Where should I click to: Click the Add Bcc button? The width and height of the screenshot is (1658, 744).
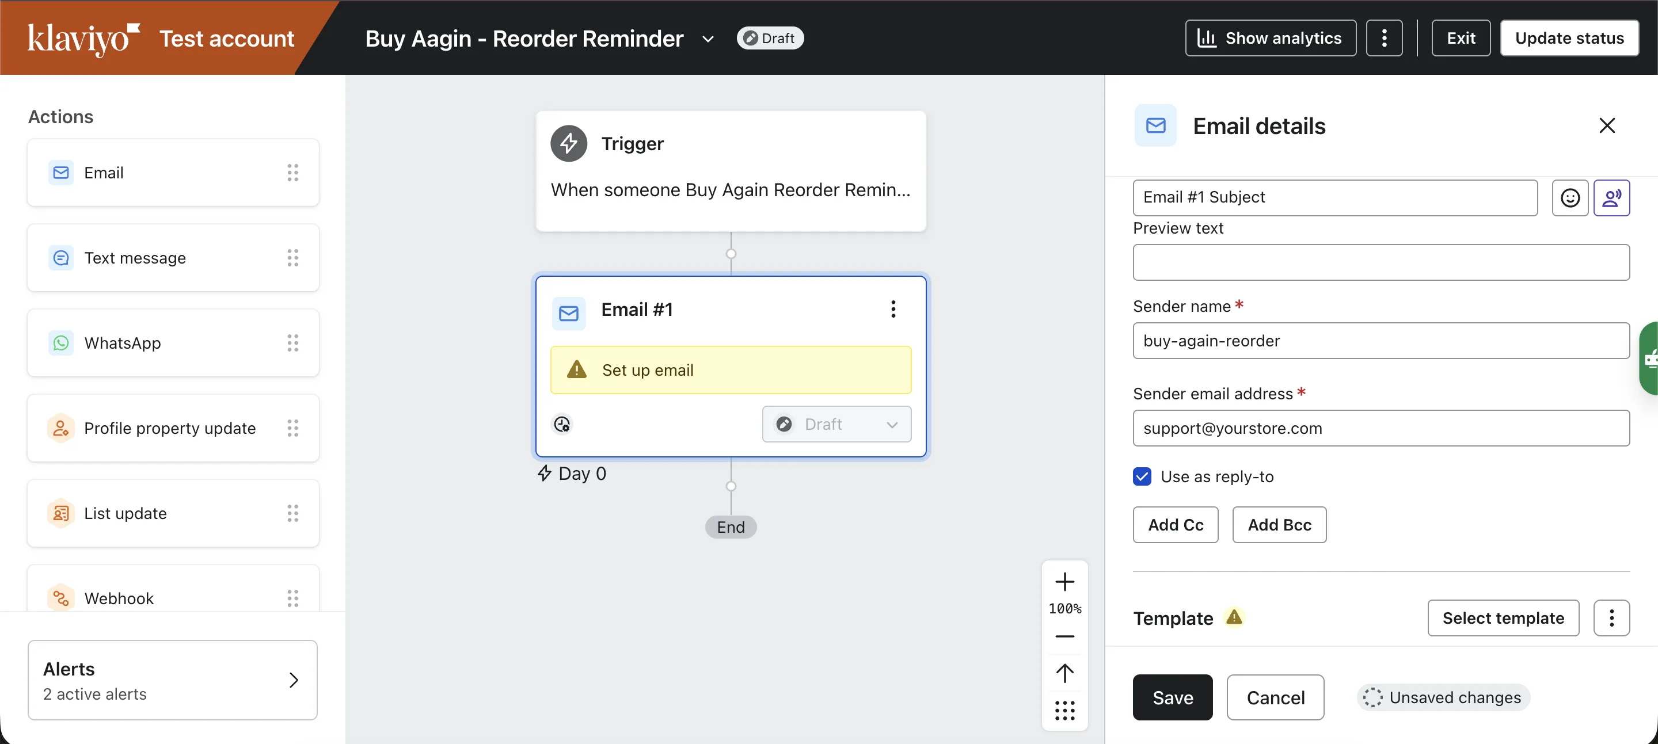click(1279, 525)
